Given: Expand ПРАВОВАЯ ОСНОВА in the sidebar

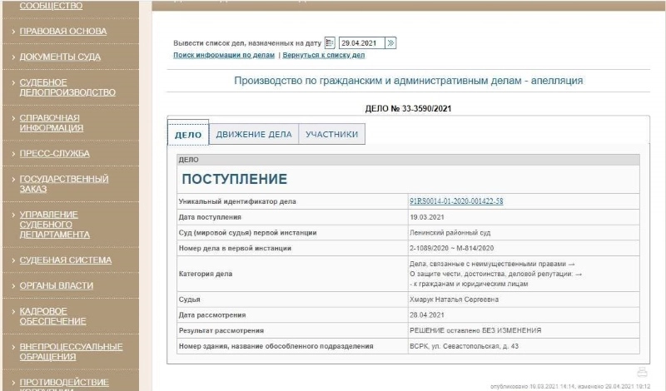Looking at the screenshot, I should pyautogui.click(x=68, y=31).
